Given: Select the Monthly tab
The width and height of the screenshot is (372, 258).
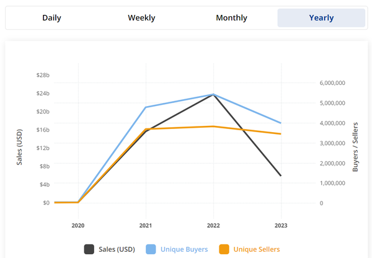Looking at the screenshot, I should (231, 18).
